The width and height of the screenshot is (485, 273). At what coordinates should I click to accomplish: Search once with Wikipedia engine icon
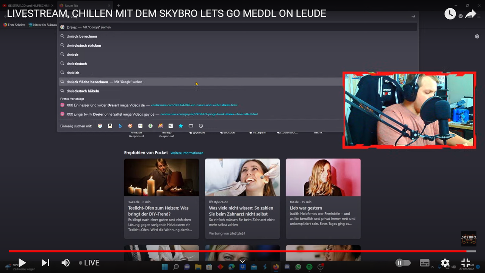coord(171,126)
